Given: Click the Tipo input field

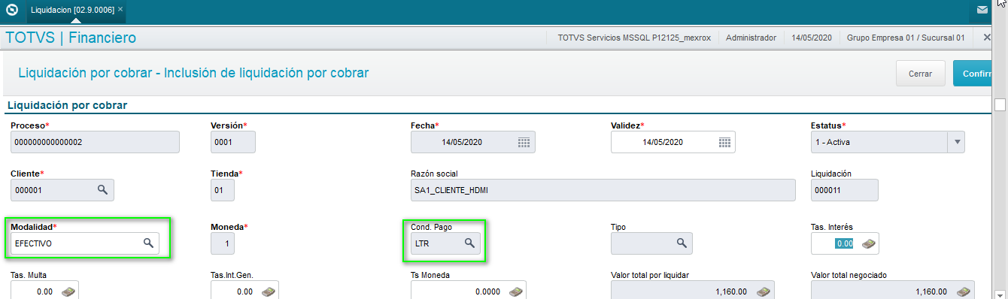Looking at the screenshot, I should [651, 243].
